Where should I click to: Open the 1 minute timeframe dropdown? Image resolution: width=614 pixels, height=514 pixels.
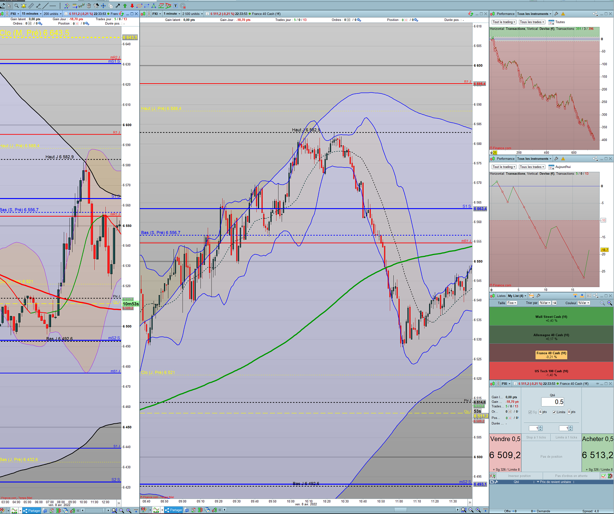coord(172,14)
